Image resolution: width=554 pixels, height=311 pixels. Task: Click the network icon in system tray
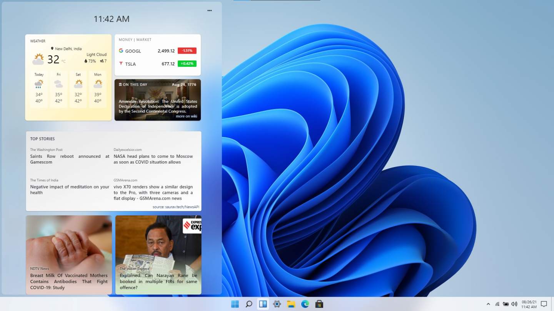(x=497, y=304)
